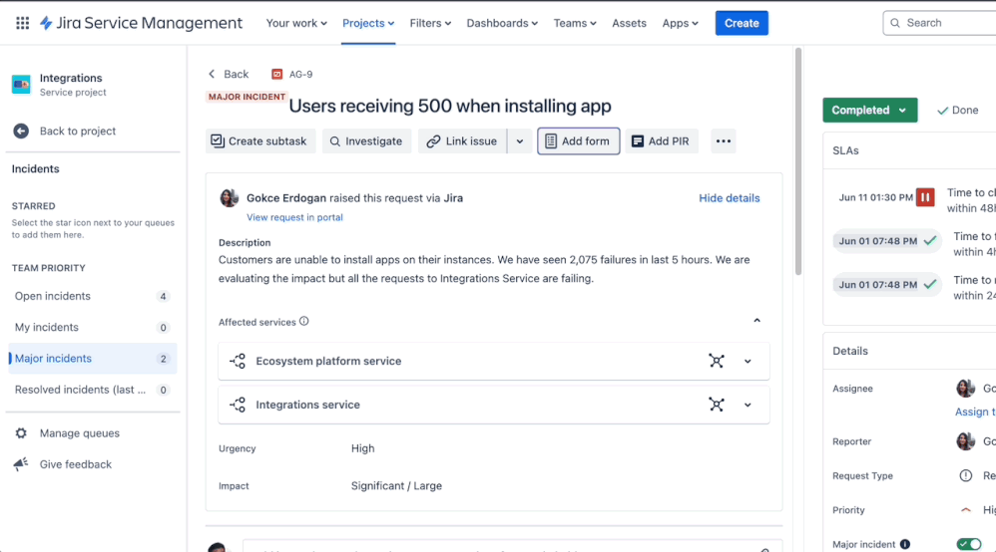This screenshot has width=996, height=552.
Task: Click the Jun 11 01:30 PM SLA time
Action: (x=875, y=197)
